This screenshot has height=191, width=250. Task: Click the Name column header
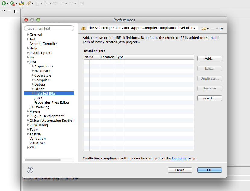pos(92,57)
